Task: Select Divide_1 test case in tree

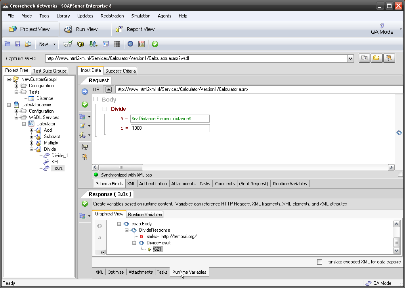Action: click(60, 156)
